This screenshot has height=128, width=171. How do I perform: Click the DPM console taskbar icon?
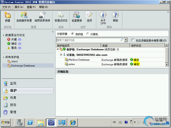pos(51,123)
